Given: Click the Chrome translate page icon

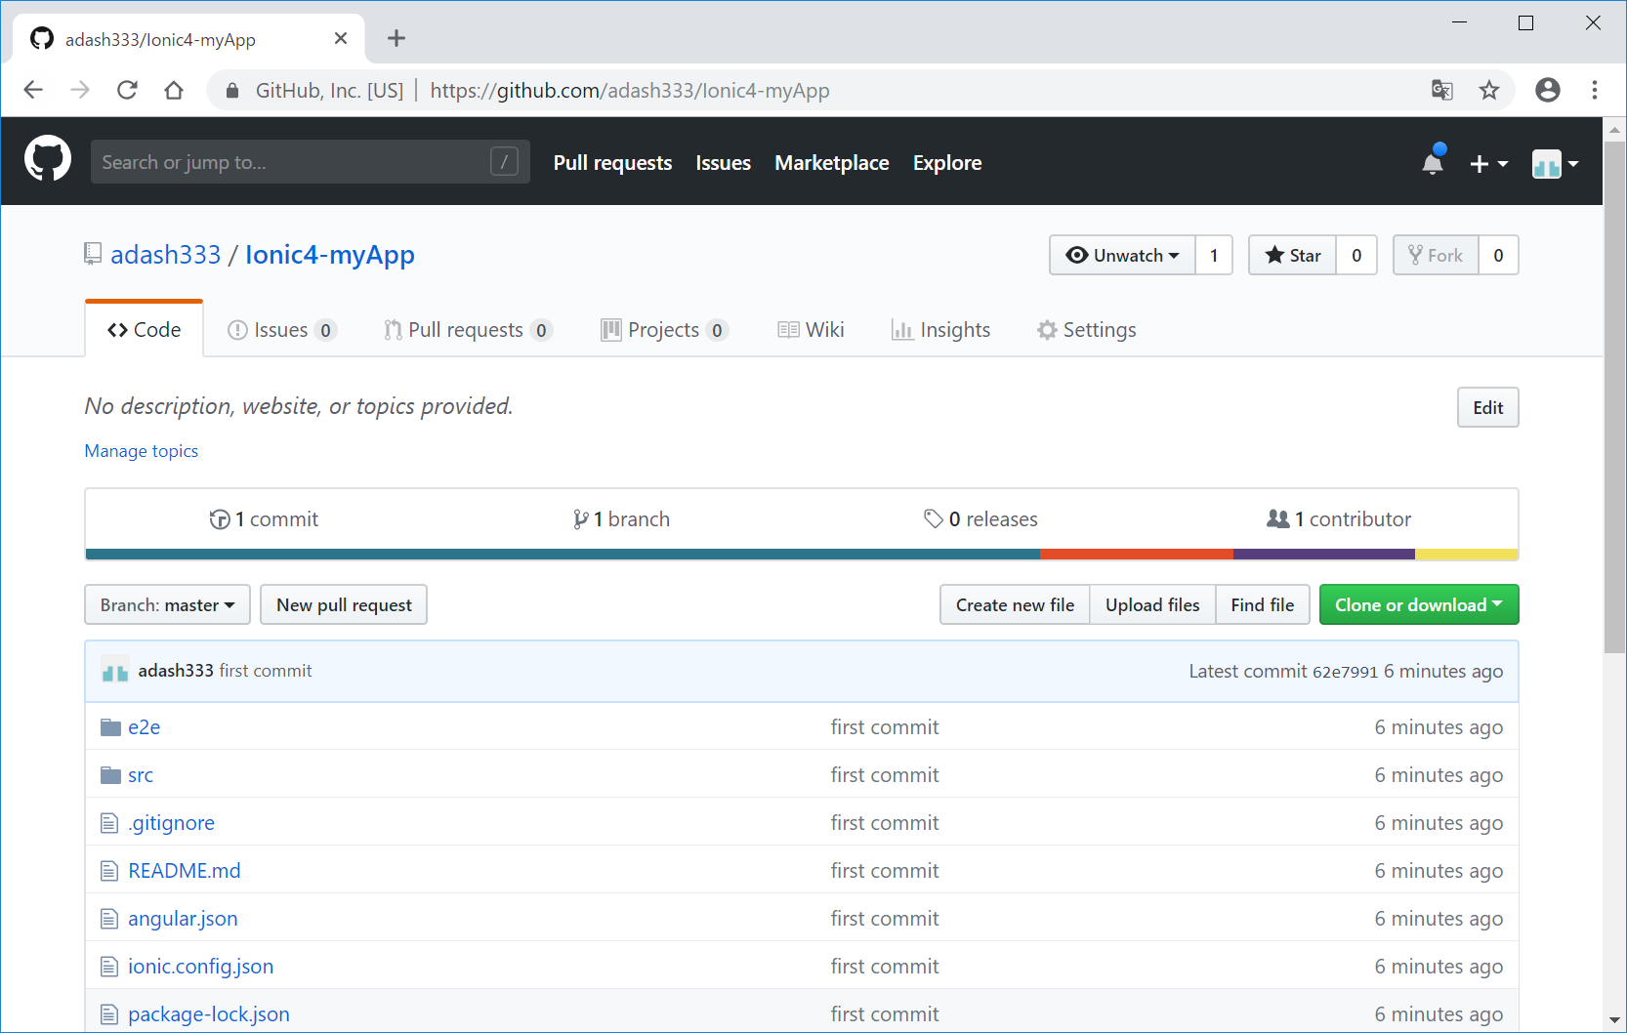Looking at the screenshot, I should [x=1441, y=91].
